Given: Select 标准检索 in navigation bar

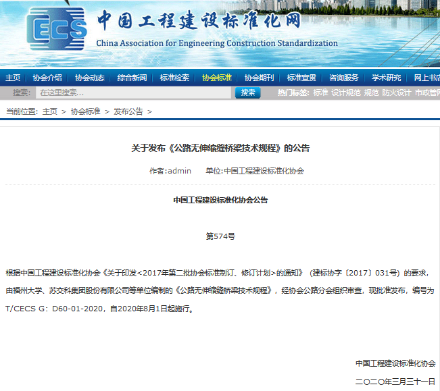Looking at the screenshot, I should pyautogui.click(x=174, y=78).
